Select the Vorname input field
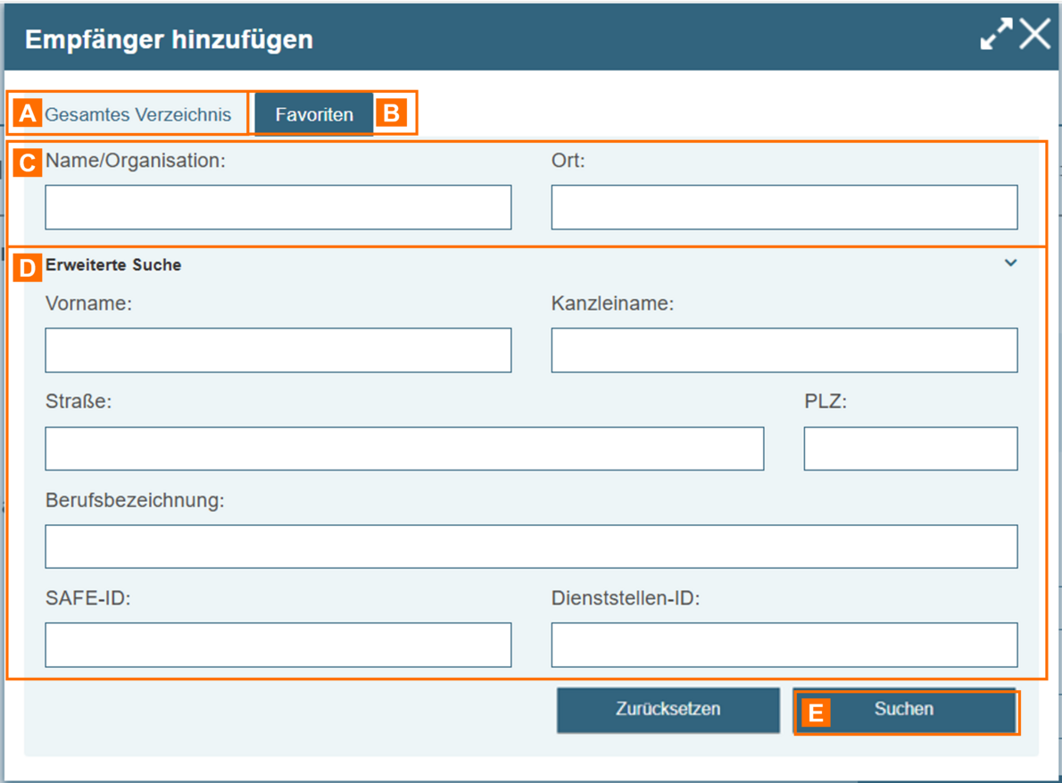The image size is (1062, 783). coord(278,350)
